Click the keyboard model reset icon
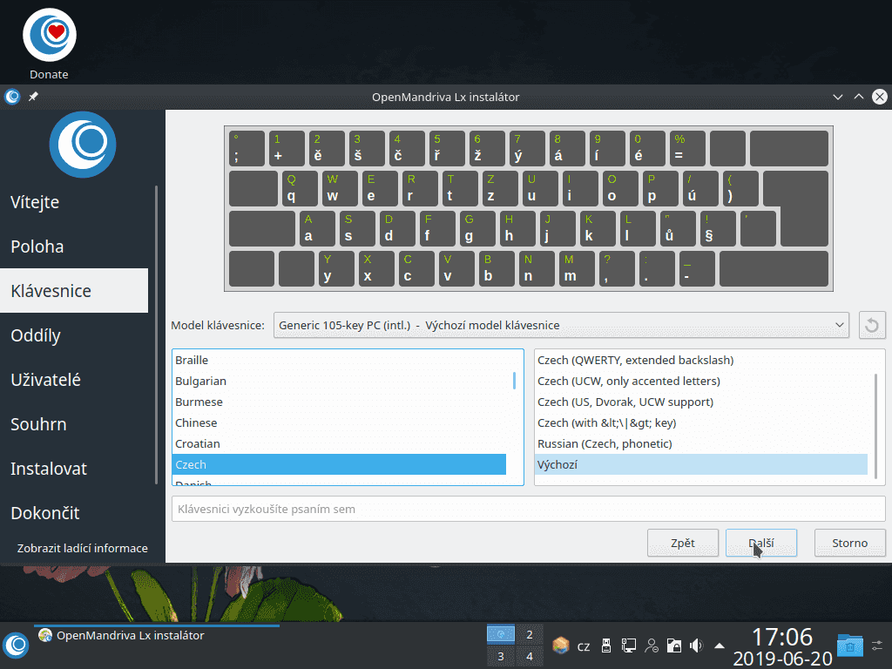 coord(872,325)
